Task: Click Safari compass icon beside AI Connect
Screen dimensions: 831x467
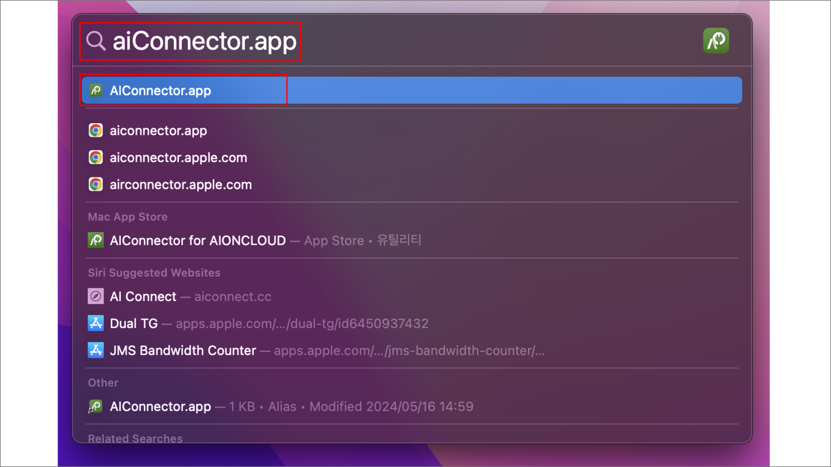Action: click(96, 297)
